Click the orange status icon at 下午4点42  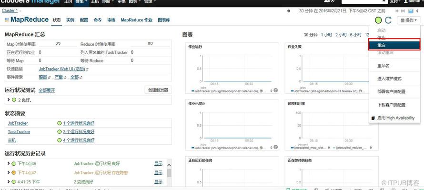(x=13, y=172)
